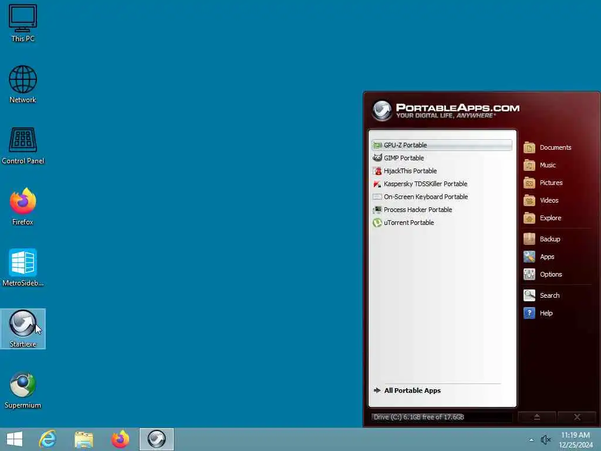
Task: Select Start.exe desktop icon
Action: 23,329
